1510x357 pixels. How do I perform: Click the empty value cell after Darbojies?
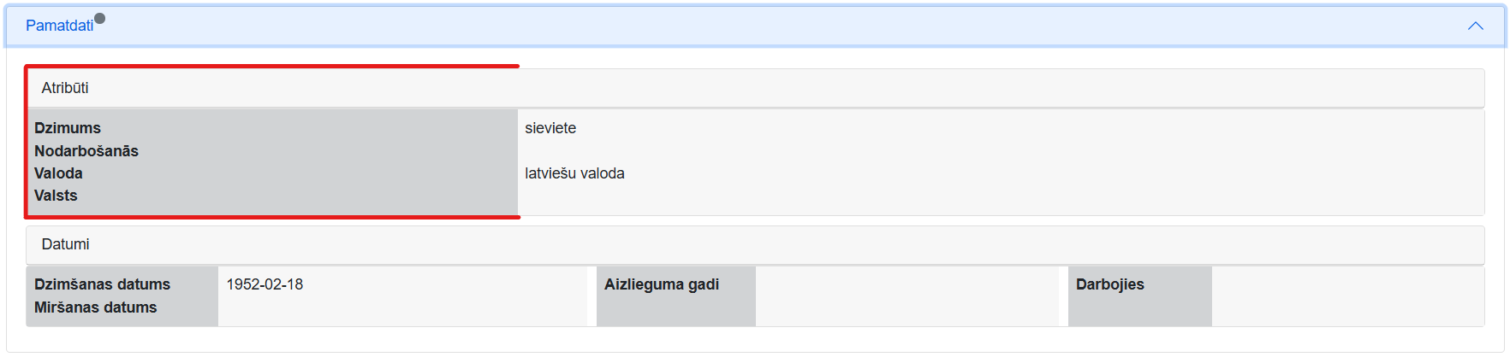coord(1347,296)
